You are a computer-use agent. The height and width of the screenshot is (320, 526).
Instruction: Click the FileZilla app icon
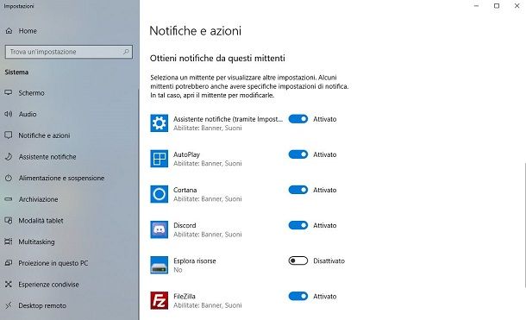tap(159, 300)
